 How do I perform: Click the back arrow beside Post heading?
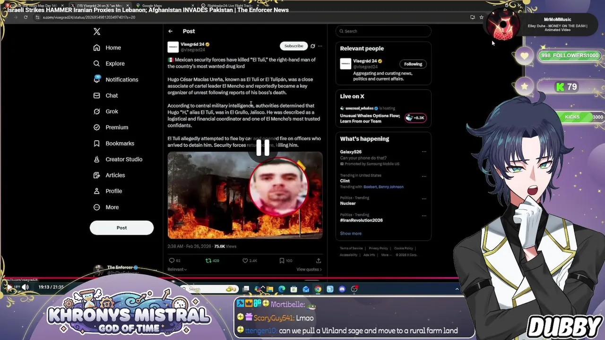point(171,31)
